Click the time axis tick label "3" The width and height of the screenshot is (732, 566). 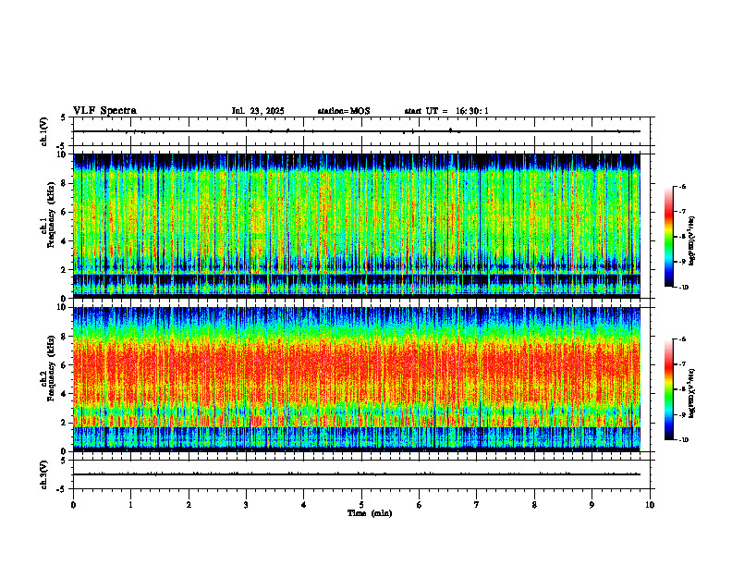point(246,505)
